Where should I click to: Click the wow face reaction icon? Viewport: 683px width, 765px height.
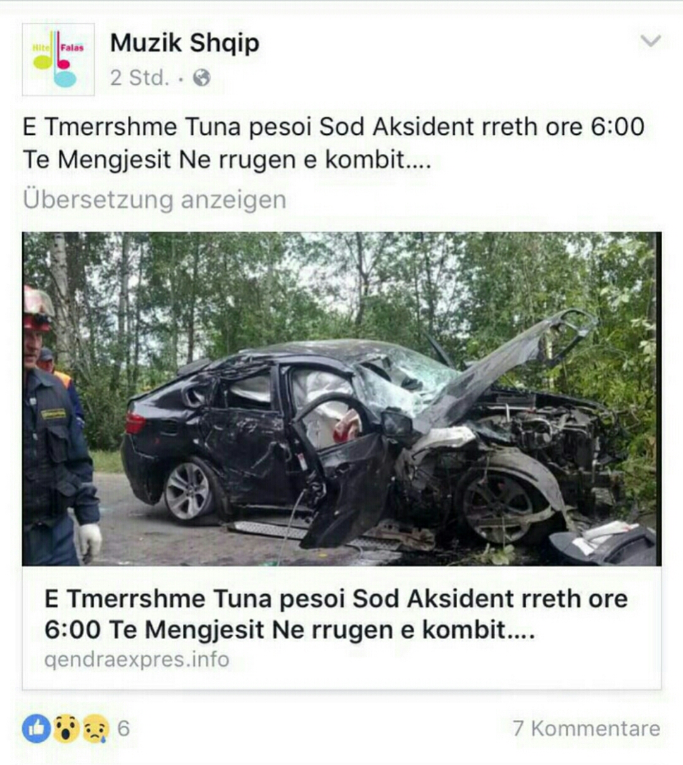66,728
